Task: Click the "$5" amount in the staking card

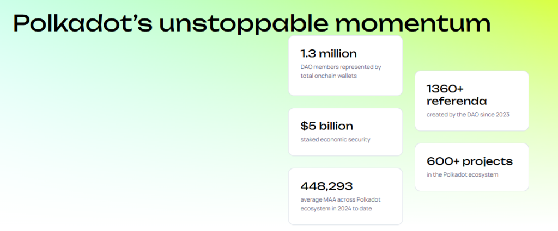Action: (x=307, y=126)
